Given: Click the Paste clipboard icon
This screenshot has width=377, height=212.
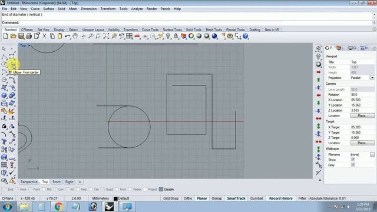Looking at the screenshot, I should (x=60, y=37).
